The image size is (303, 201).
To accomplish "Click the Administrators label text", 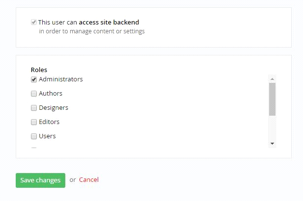I will point(61,79).
